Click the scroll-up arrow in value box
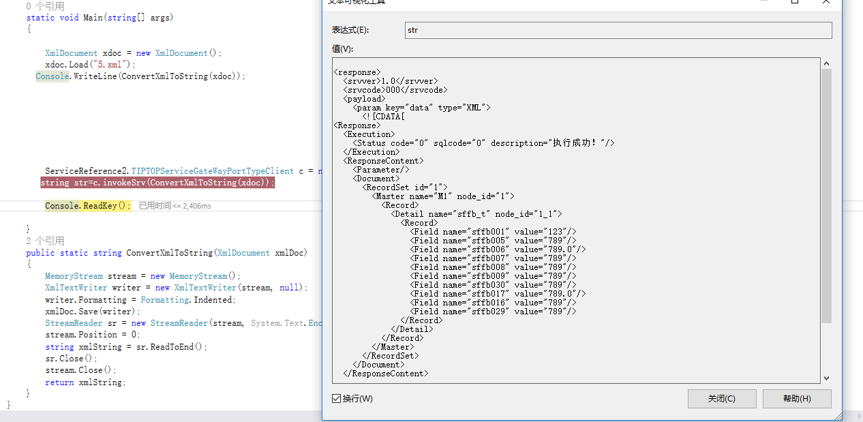863x422 pixels. [x=826, y=63]
